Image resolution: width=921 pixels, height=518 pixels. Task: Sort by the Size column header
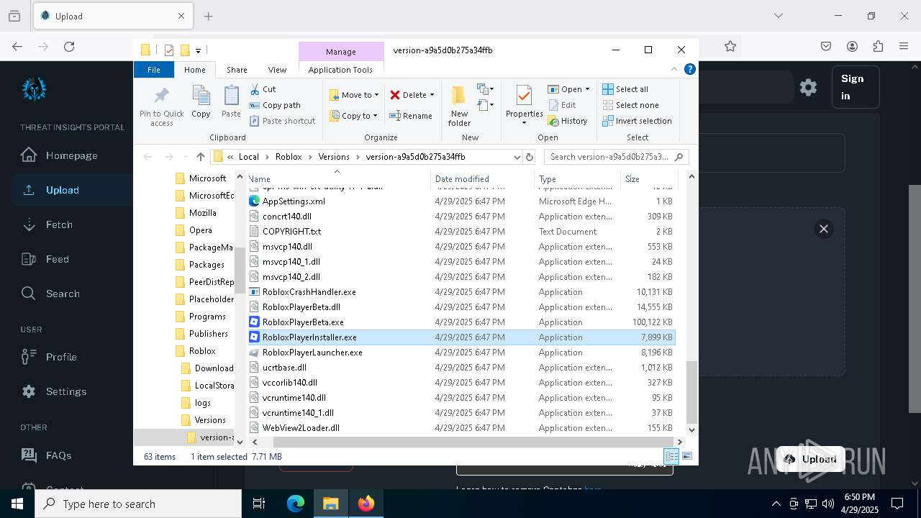648,178
